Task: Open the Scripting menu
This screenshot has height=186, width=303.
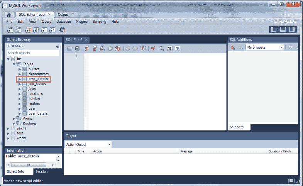Action: 99,22
